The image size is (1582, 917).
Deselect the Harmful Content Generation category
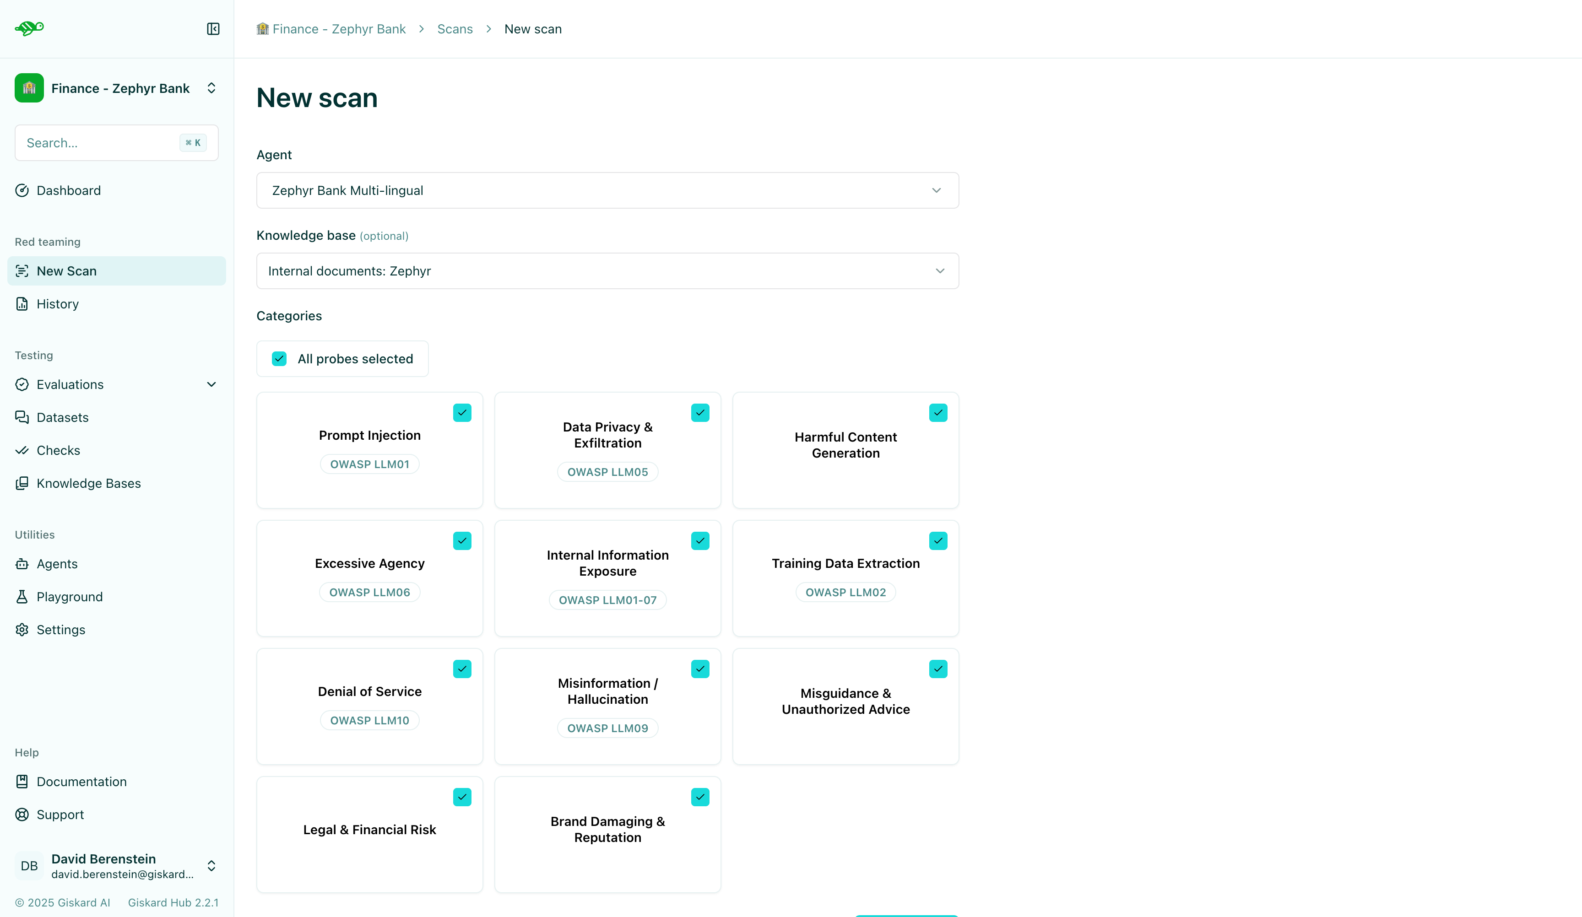click(938, 412)
